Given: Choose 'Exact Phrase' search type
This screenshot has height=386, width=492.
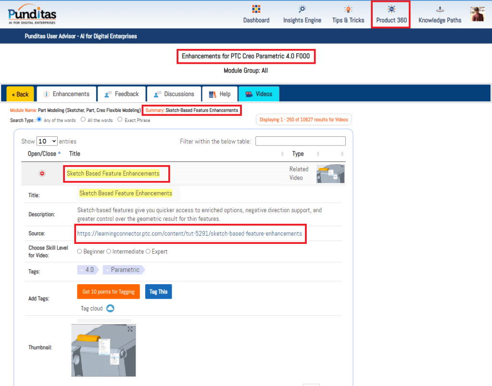Looking at the screenshot, I should [120, 120].
